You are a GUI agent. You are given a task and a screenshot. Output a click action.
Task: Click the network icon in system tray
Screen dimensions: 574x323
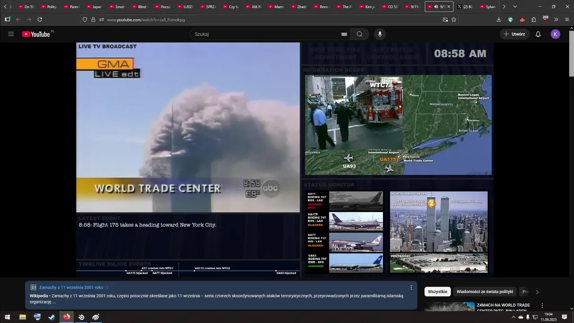[x=535, y=317]
